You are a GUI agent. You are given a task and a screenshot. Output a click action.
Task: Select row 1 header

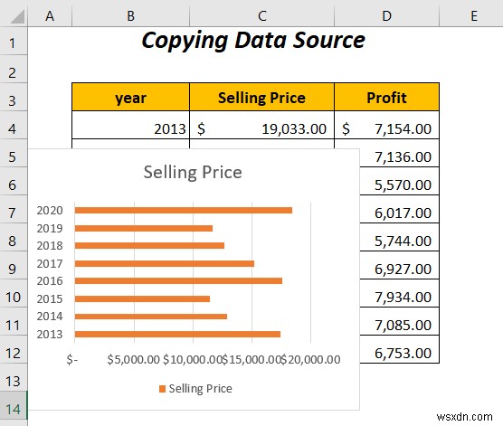click(14, 41)
